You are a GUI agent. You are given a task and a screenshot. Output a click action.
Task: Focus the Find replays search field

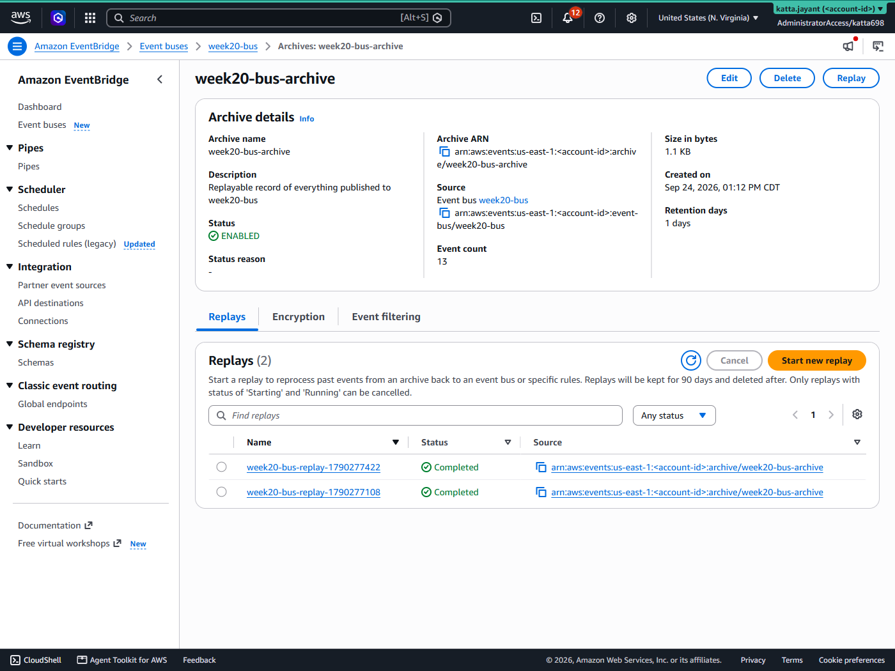[416, 415]
